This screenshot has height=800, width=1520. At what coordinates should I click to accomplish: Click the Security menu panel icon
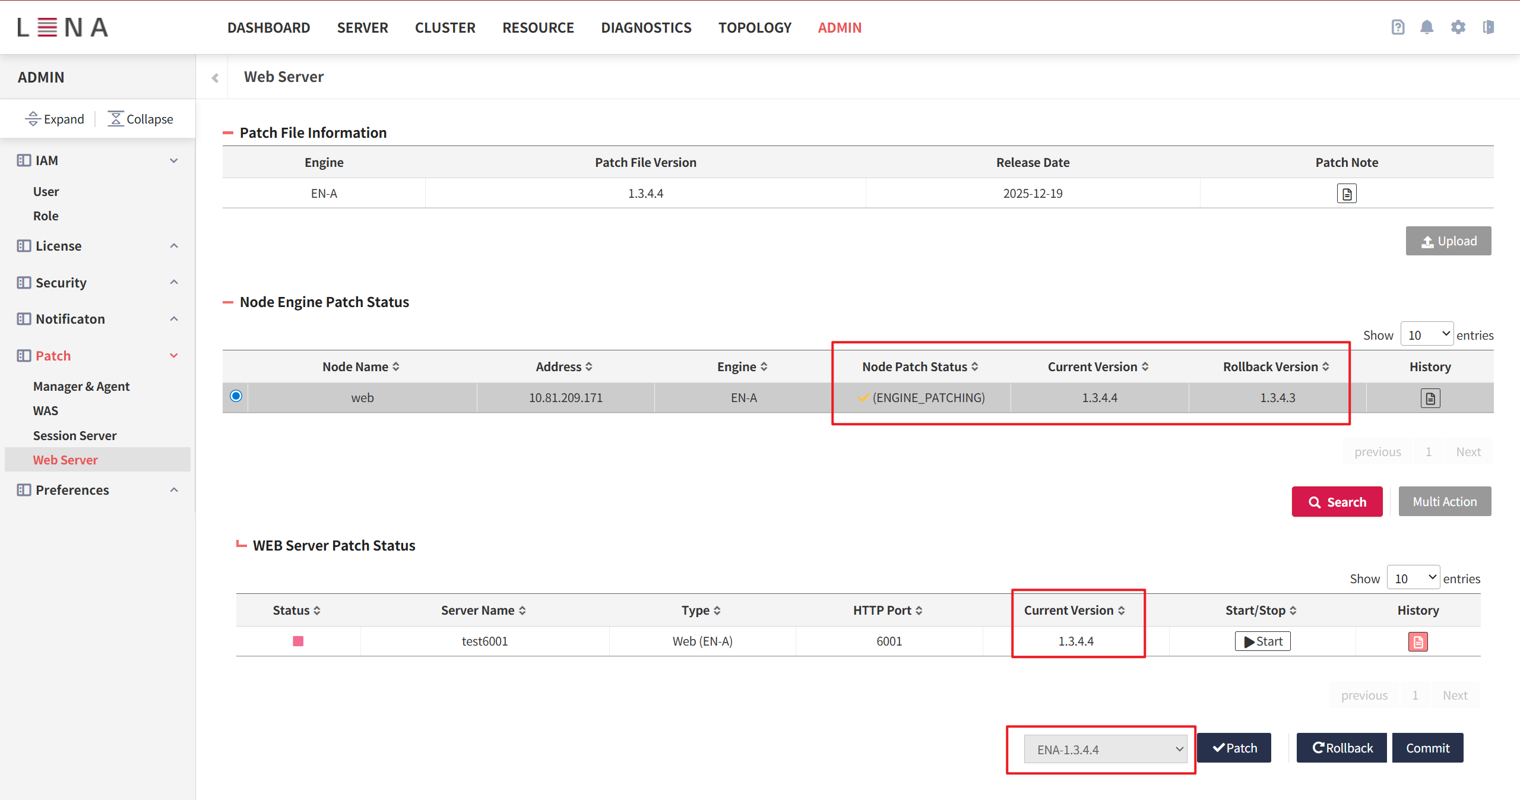pyautogui.click(x=24, y=283)
